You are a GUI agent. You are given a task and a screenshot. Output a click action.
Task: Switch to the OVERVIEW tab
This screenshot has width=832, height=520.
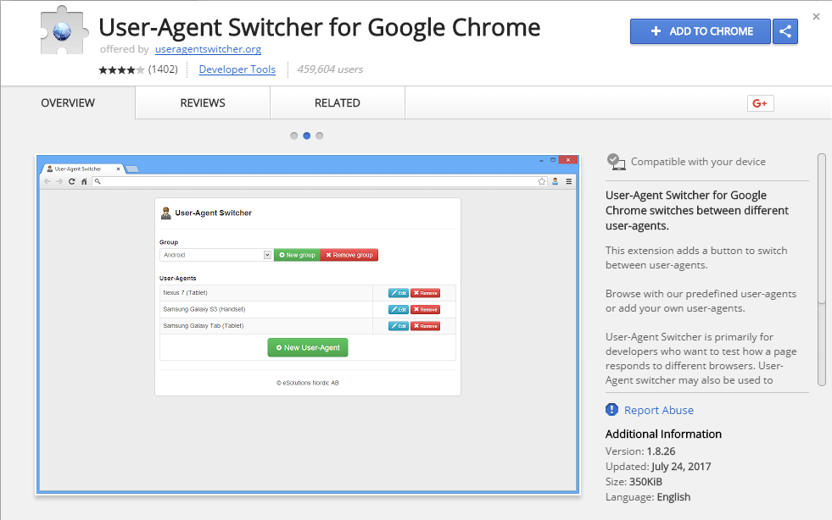[68, 102]
